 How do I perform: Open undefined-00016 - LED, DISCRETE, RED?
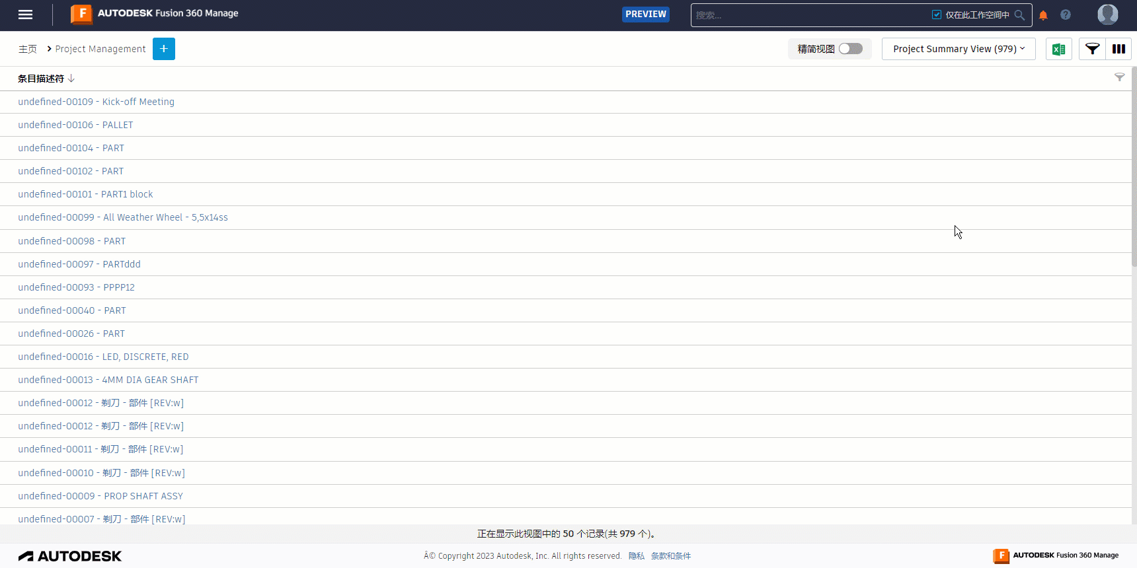(x=104, y=357)
